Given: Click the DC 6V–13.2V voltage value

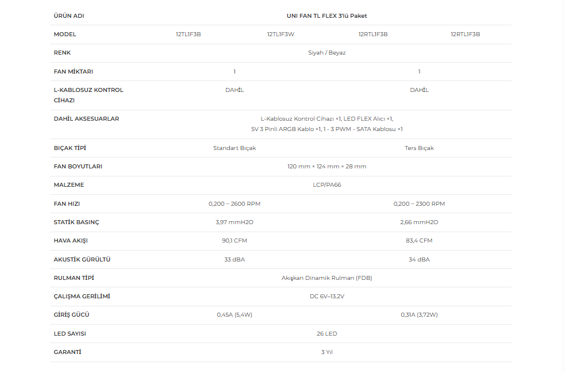Looking at the screenshot, I should [x=327, y=296].
